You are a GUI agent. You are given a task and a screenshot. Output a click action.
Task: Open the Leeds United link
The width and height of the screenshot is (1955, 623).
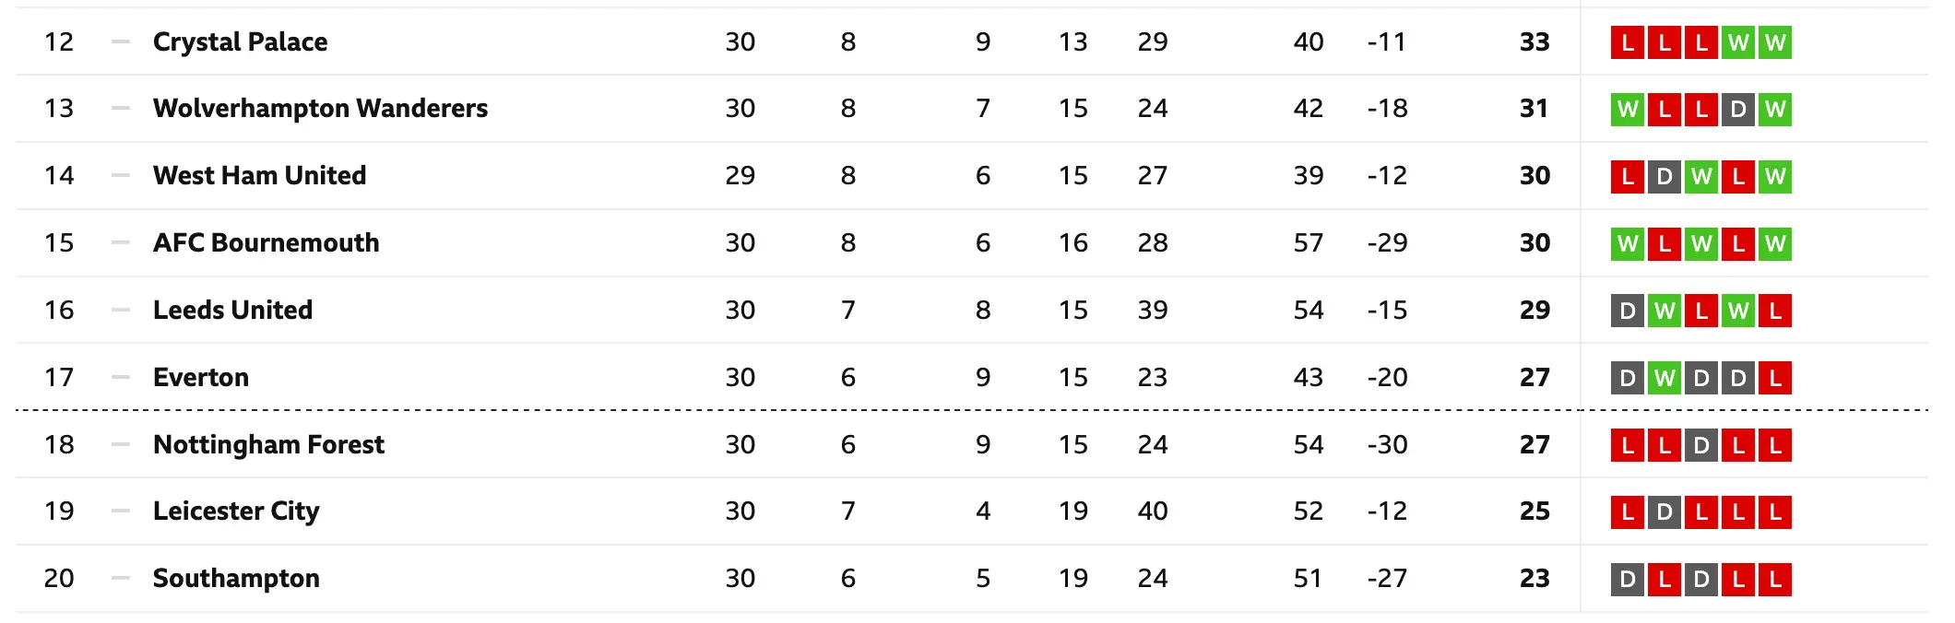click(x=232, y=311)
